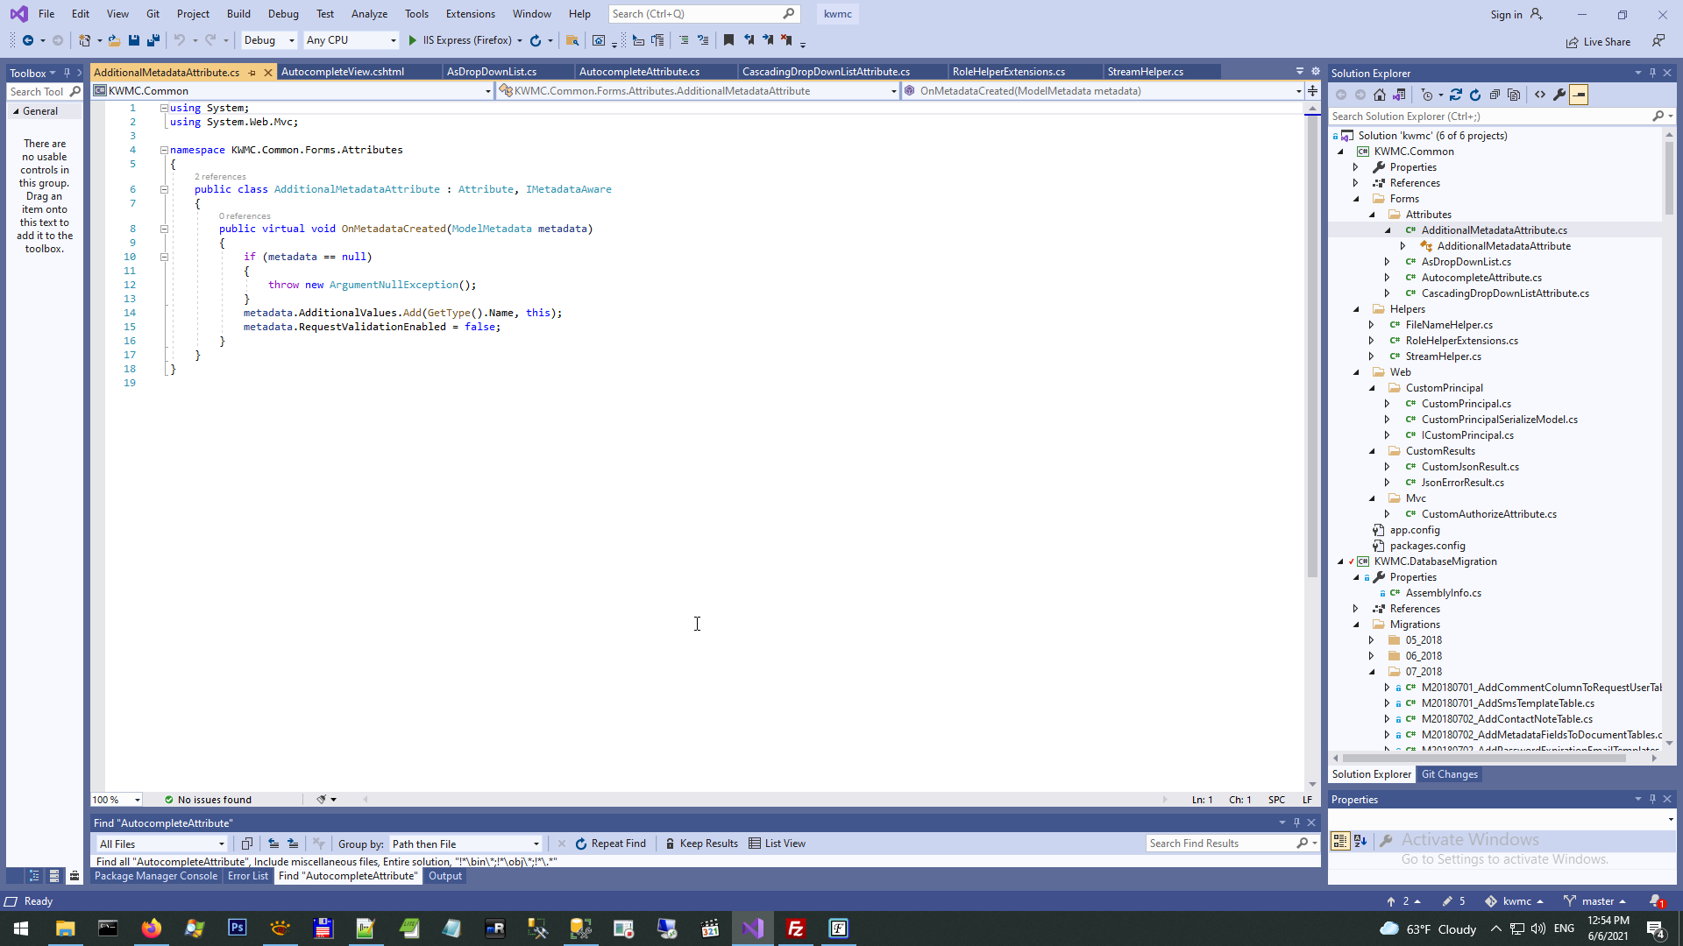Click the Save All toolbar icon
Image resolution: width=1683 pixels, height=946 pixels.
pos(153,40)
